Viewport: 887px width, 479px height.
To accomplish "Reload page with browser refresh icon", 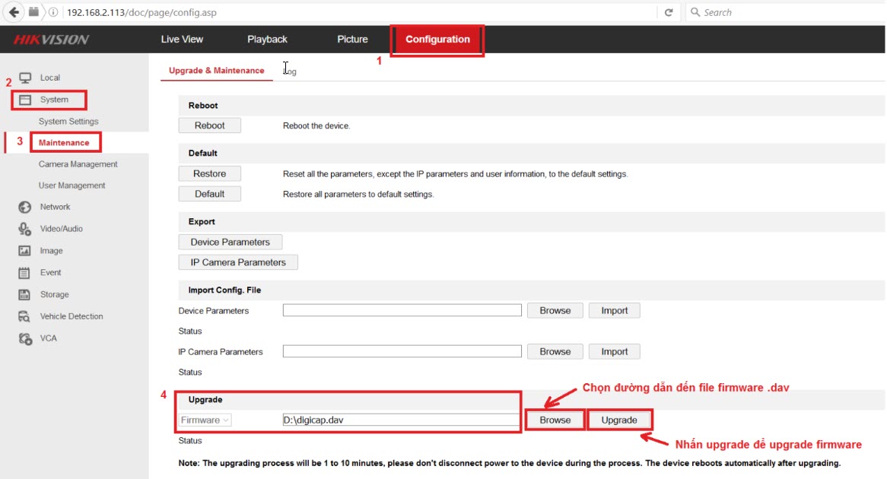I will (x=669, y=12).
